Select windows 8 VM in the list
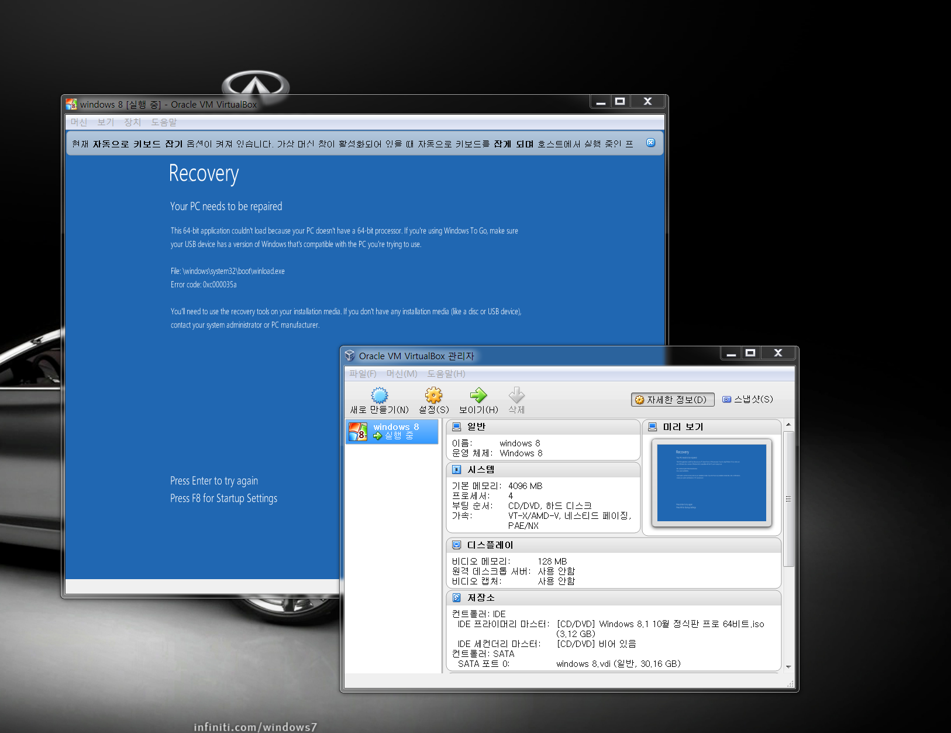This screenshot has height=733, width=951. tap(392, 432)
